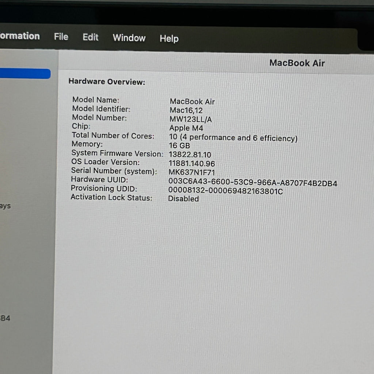
Task: Select the Model Number label
Action: click(99, 118)
